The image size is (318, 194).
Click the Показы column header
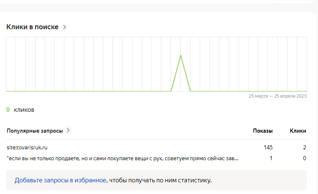(263, 131)
